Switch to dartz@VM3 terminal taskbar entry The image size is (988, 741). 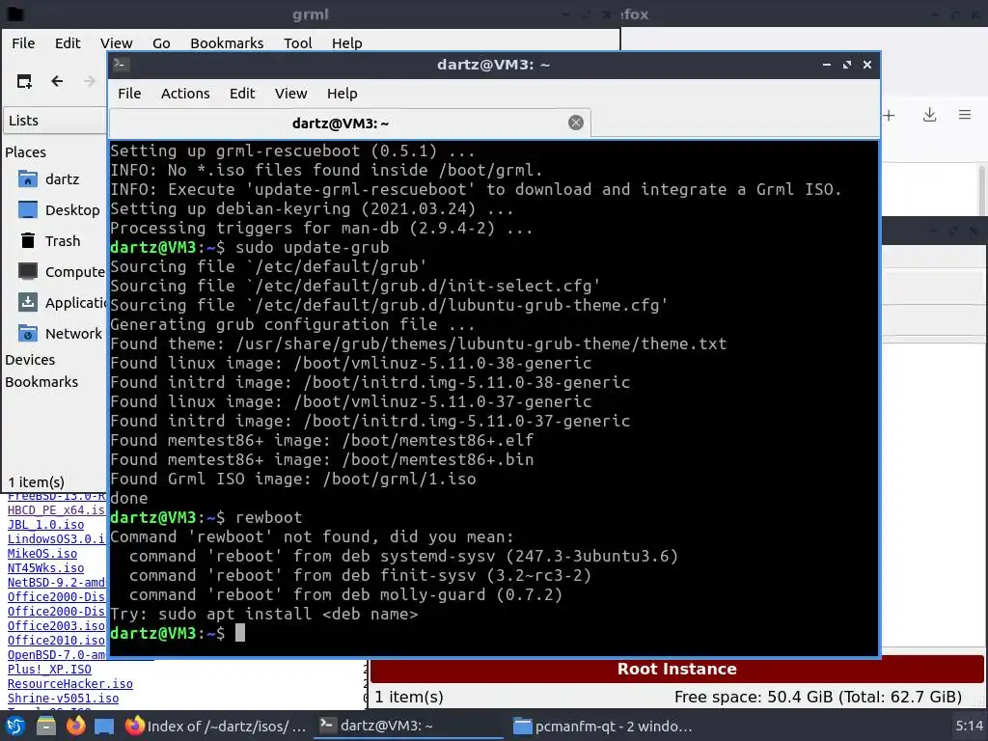[x=408, y=726]
